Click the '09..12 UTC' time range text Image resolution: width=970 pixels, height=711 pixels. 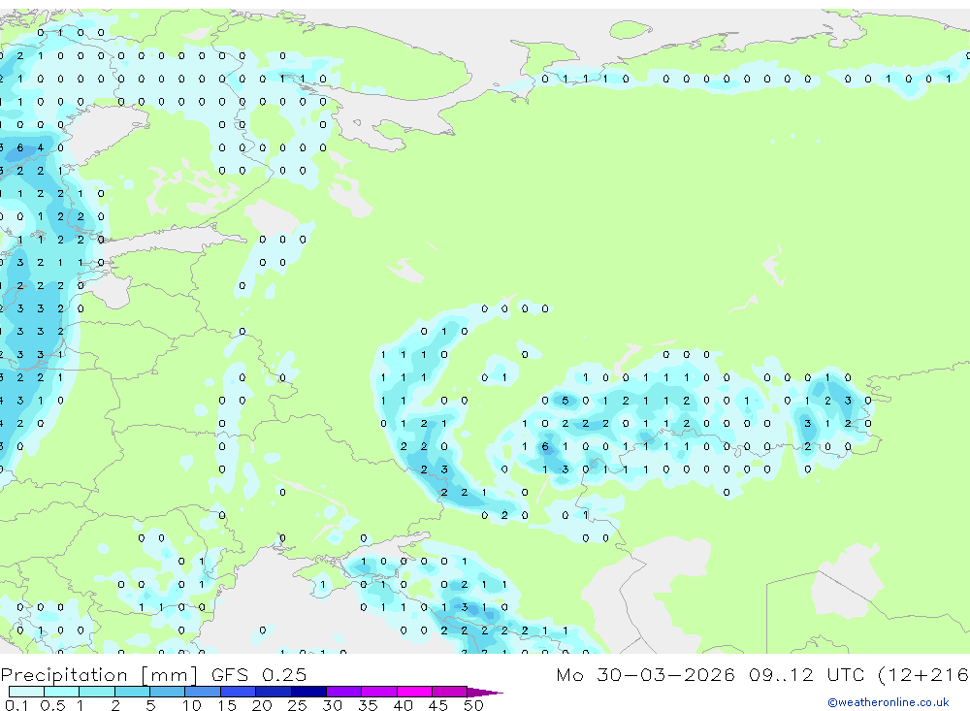807,674
